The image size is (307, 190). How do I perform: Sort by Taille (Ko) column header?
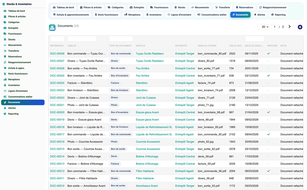(x=235, y=46)
